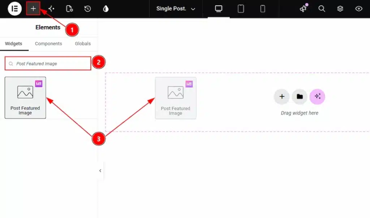The width and height of the screenshot is (370, 218).
Task: Open the Theme Style droplet icon
Action: coord(106,9)
